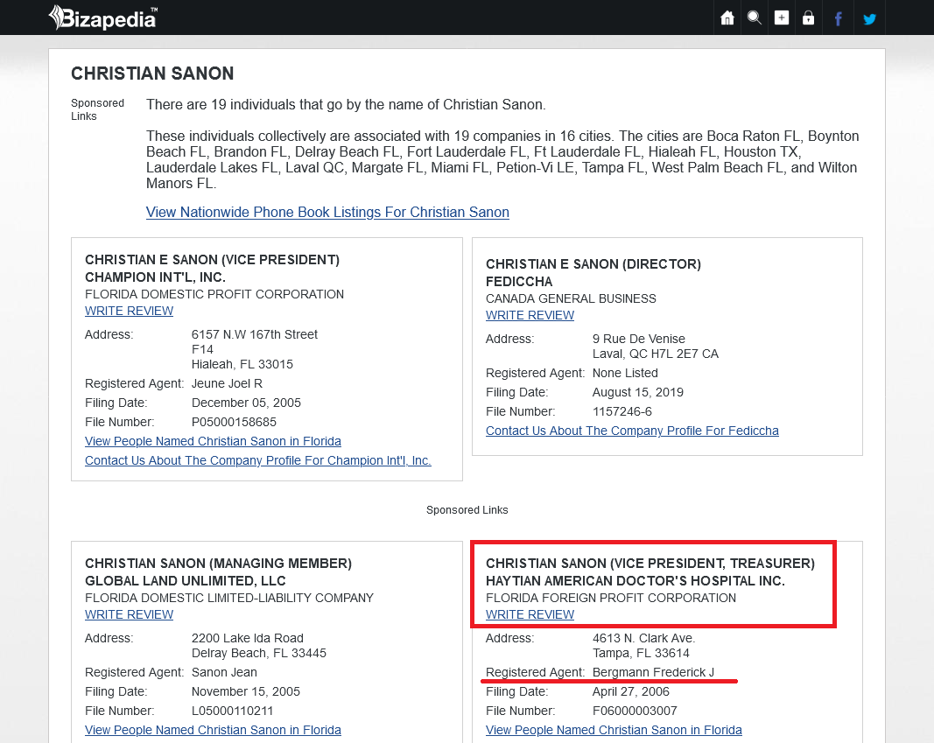Open search with magnifier icon
Viewport: 934px width, 743px height.
click(754, 18)
